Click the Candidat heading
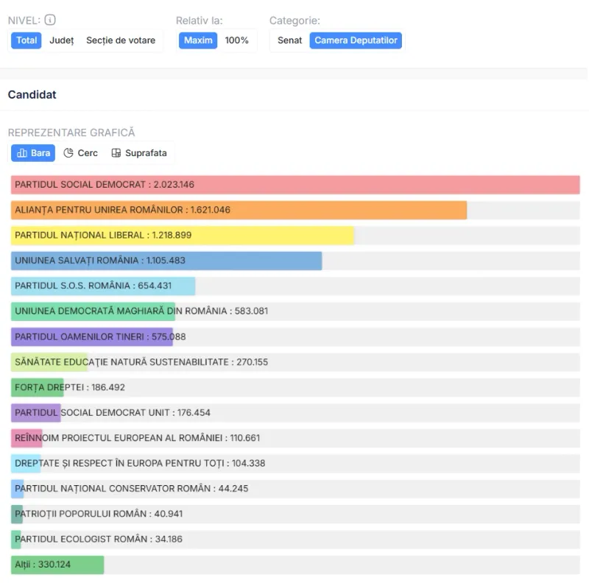 [32, 95]
